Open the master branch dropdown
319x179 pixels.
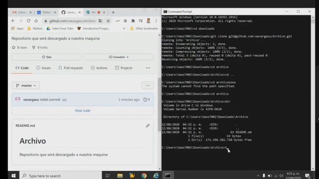(x=25, y=86)
